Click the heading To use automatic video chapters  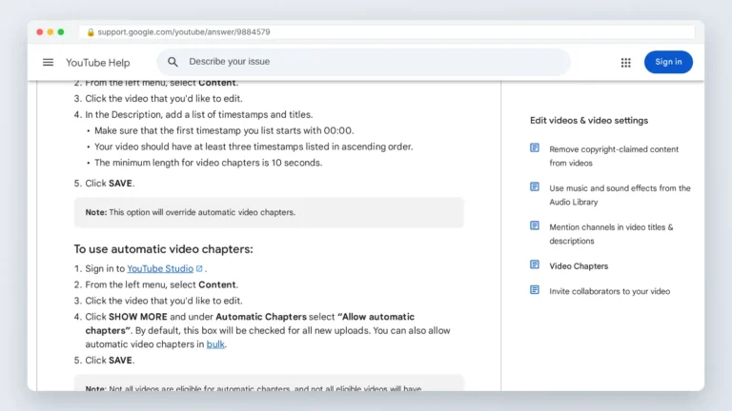[x=163, y=249]
